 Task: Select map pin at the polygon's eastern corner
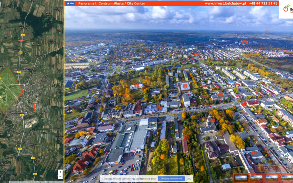coord(23,91)
